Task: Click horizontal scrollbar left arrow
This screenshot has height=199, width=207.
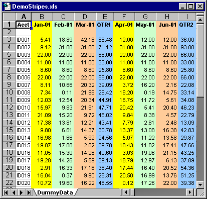Action: pyautogui.click(x=126, y=192)
